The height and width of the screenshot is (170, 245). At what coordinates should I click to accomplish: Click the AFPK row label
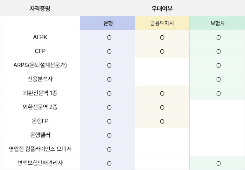coord(40,37)
